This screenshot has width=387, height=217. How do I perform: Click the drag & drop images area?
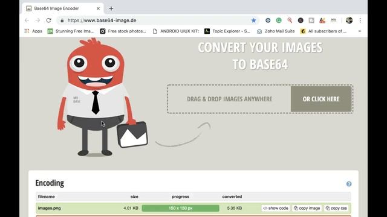(229, 99)
